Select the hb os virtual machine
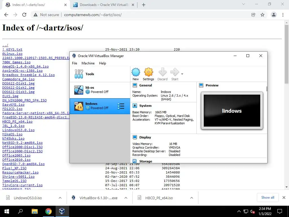The height and width of the screenshot is (217, 289). tap(100, 90)
